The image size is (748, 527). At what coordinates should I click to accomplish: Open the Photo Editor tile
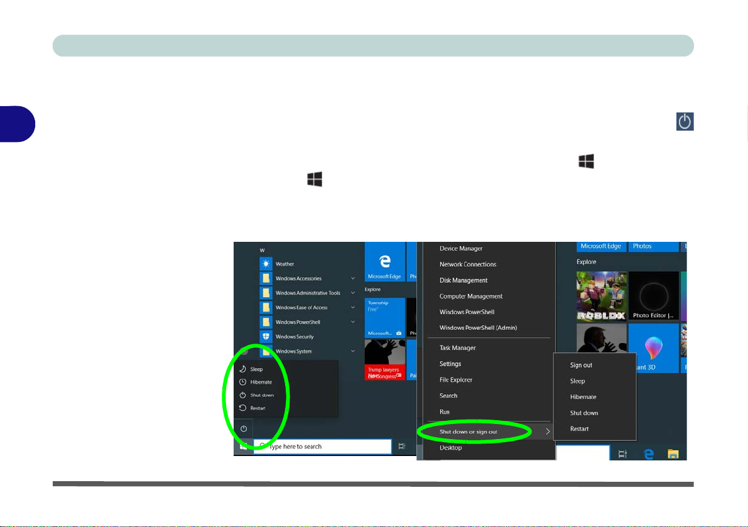pyautogui.click(x=654, y=296)
